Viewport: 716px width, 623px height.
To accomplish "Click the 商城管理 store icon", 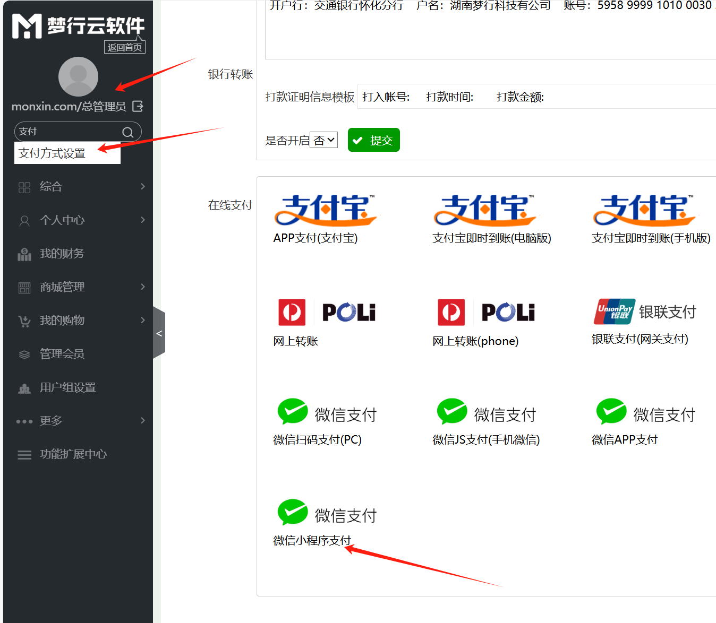I will [24, 288].
